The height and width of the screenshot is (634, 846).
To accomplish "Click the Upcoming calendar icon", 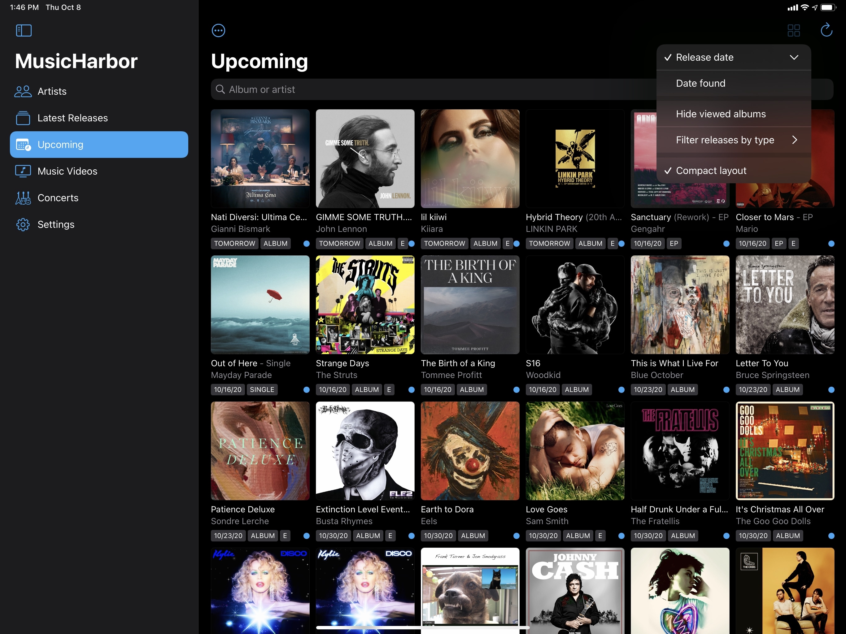I will coord(23,145).
